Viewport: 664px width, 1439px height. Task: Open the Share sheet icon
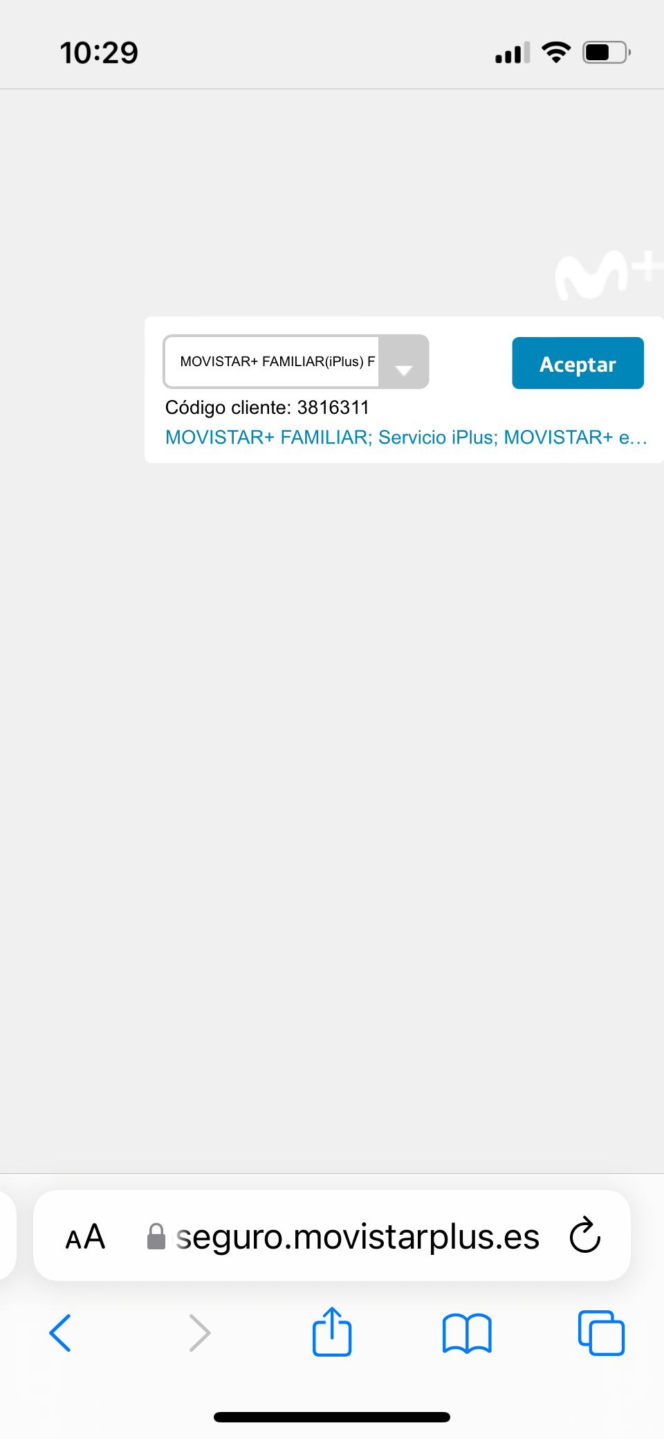pyautogui.click(x=332, y=1330)
